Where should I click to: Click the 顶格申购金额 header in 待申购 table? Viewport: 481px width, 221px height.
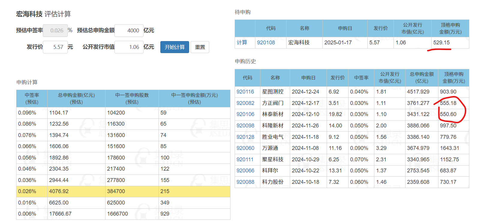(x=450, y=28)
